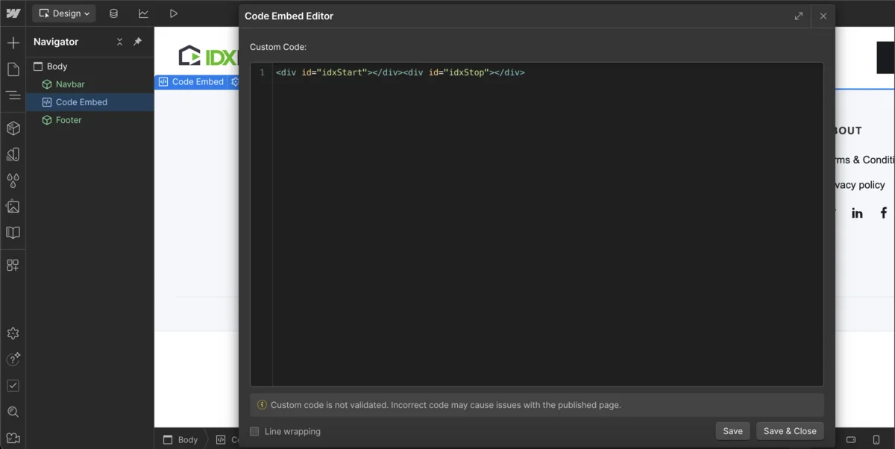This screenshot has height=449, width=895.
Task: Open the Design mode dropdown
Action: tap(65, 13)
